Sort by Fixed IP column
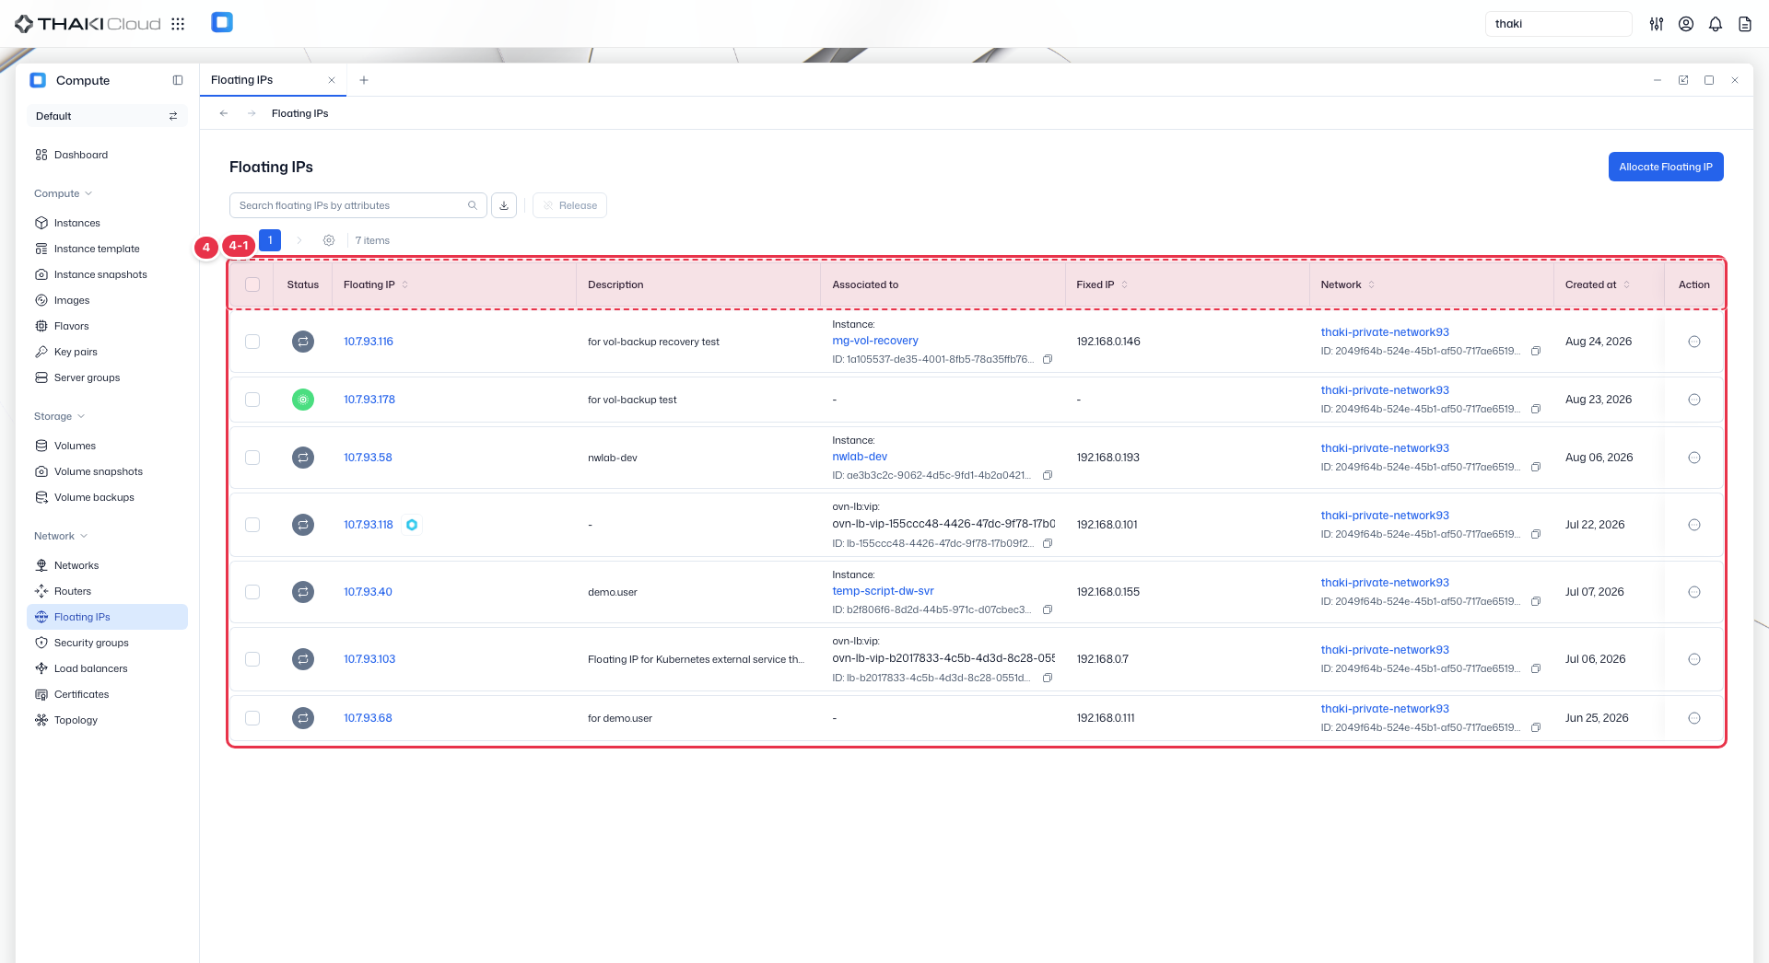 click(1125, 284)
